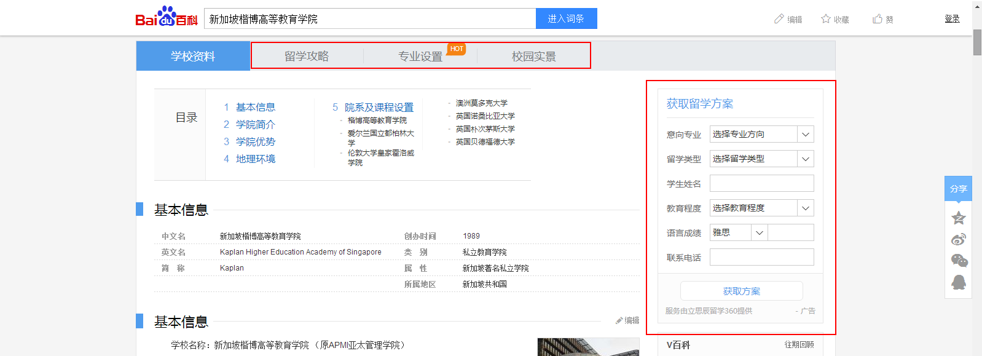Switch to the 留学攻略 tab
The height and width of the screenshot is (356, 982).
(307, 56)
